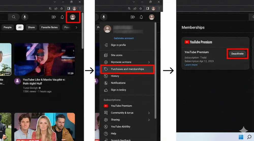Open Sign in bnlicy menu item
The height and width of the screenshot is (141, 254).
pos(127,90)
